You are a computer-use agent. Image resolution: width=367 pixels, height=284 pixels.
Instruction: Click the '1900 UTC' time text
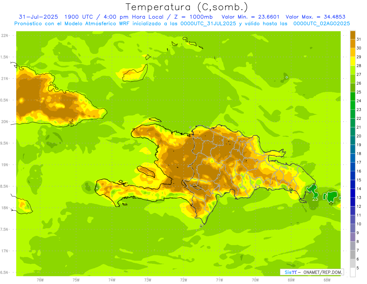[x=79, y=17]
